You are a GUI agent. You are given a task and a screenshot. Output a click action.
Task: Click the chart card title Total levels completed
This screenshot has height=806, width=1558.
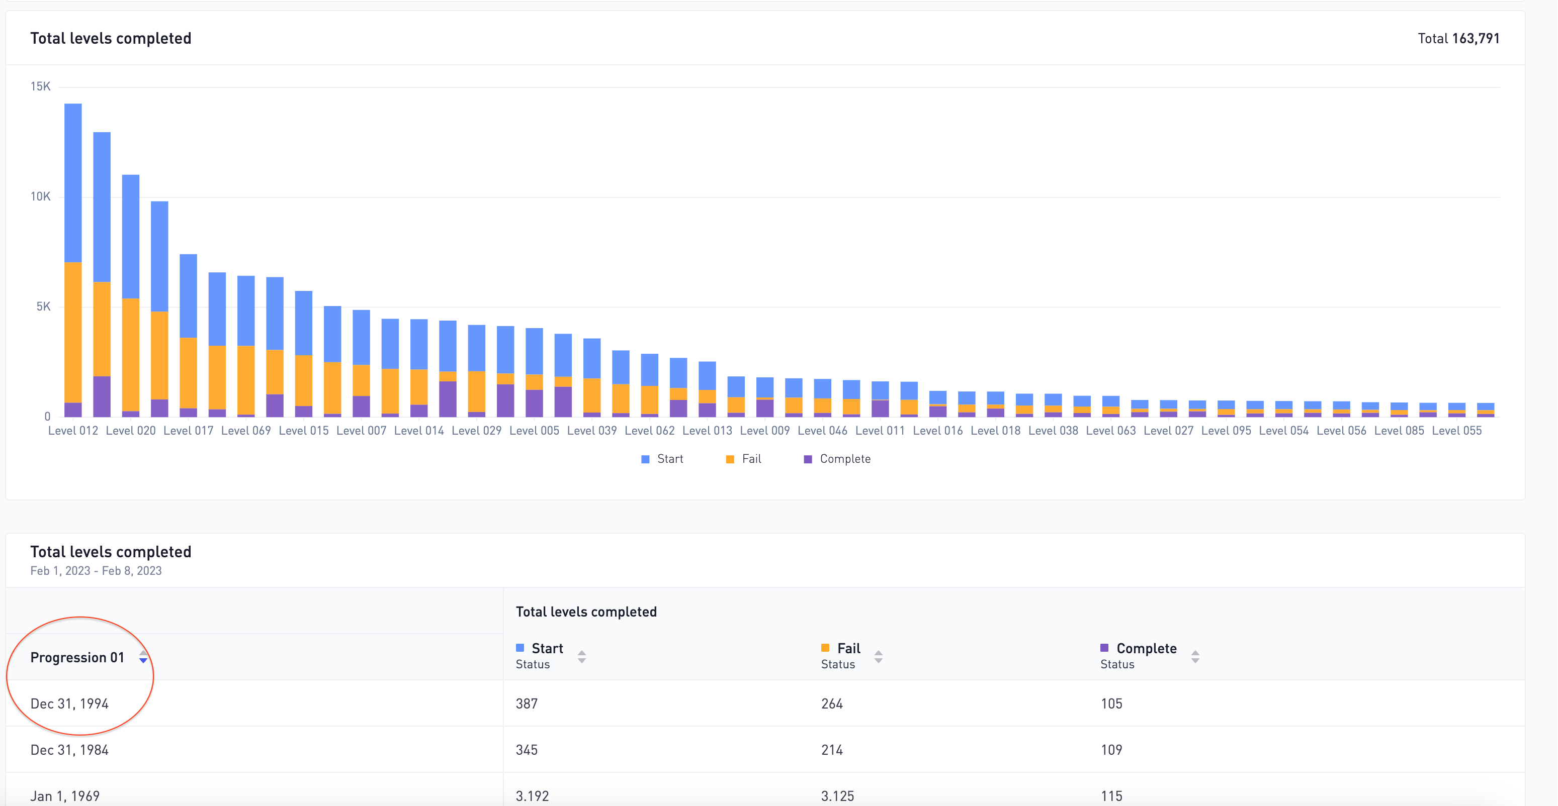click(x=111, y=39)
